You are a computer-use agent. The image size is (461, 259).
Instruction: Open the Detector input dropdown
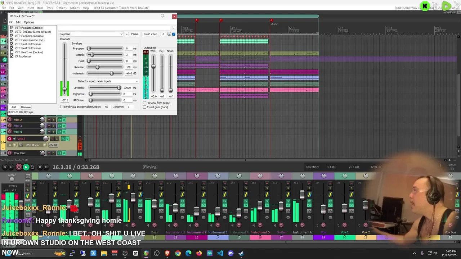click(x=117, y=81)
